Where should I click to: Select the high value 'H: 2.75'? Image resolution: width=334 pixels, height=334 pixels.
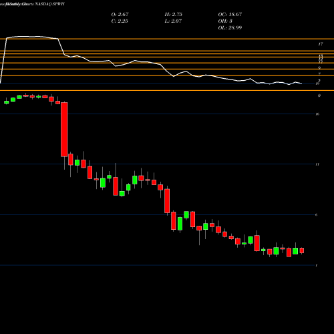[x=174, y=14]
